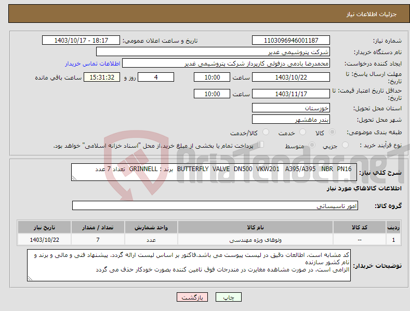Click the چاپ (print) button
Image resolution: width=410 pixels, height=311 pixels.
tap(228, 297)
